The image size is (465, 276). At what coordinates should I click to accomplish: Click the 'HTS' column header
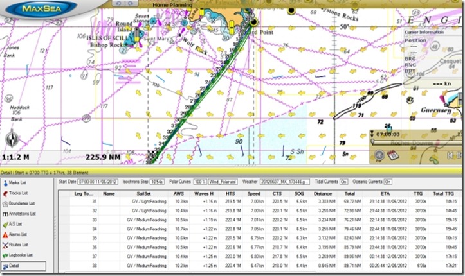[x=230, y=194]
